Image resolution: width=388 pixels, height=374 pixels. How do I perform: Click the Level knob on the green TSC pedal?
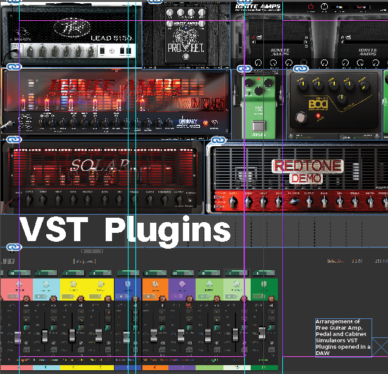(x=268, y=83)
